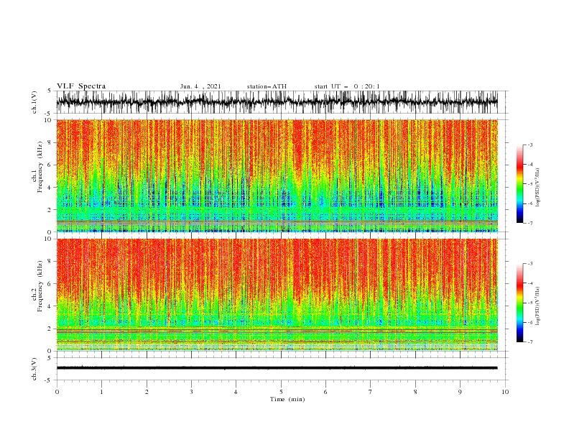Click the ch.1 PSD color bar
The image size is (569, 440).
[519, 183]
